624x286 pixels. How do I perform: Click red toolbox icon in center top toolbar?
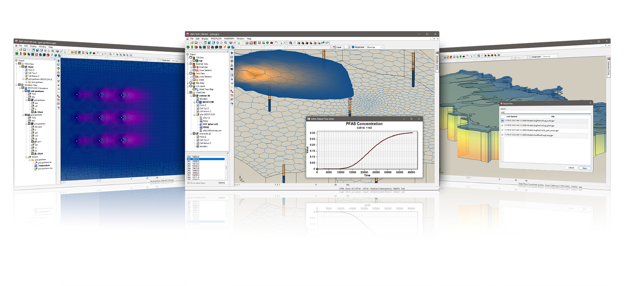[271, 43]
